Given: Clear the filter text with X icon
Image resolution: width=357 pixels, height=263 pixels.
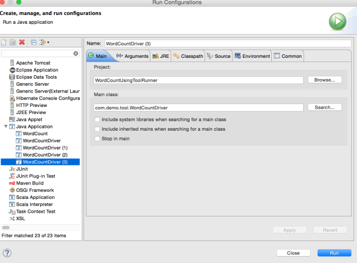Looking at the screenshot, I should pos(75,53).
